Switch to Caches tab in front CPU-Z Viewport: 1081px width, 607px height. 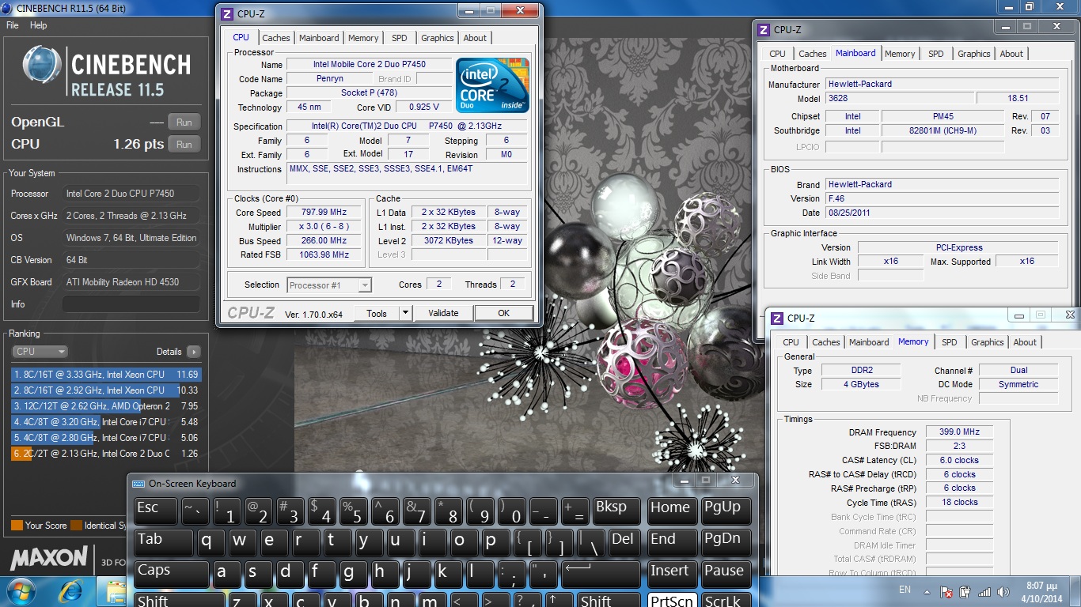tap(276, 38)
